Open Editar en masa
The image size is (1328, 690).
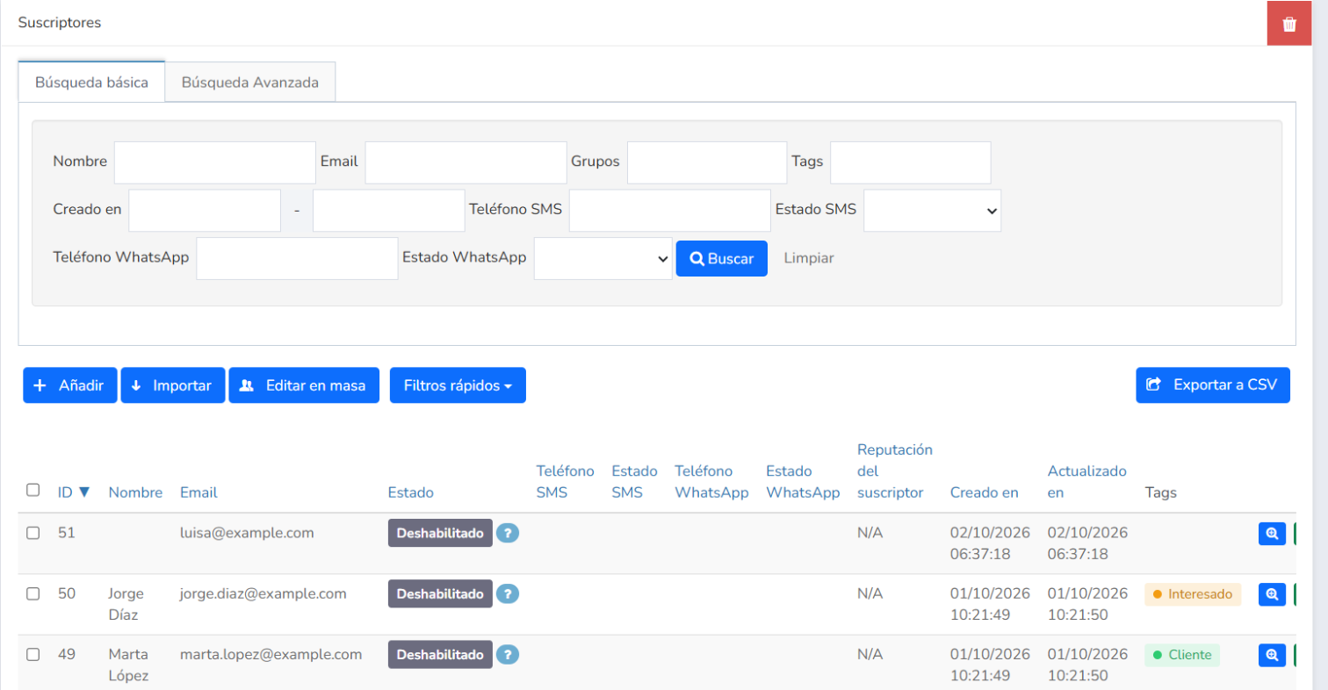pos(304,385)
